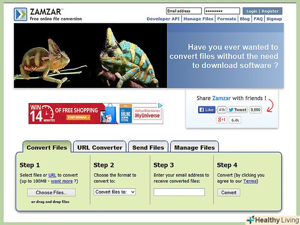Click the START WINNING button in ad

(x=78, y=117)
